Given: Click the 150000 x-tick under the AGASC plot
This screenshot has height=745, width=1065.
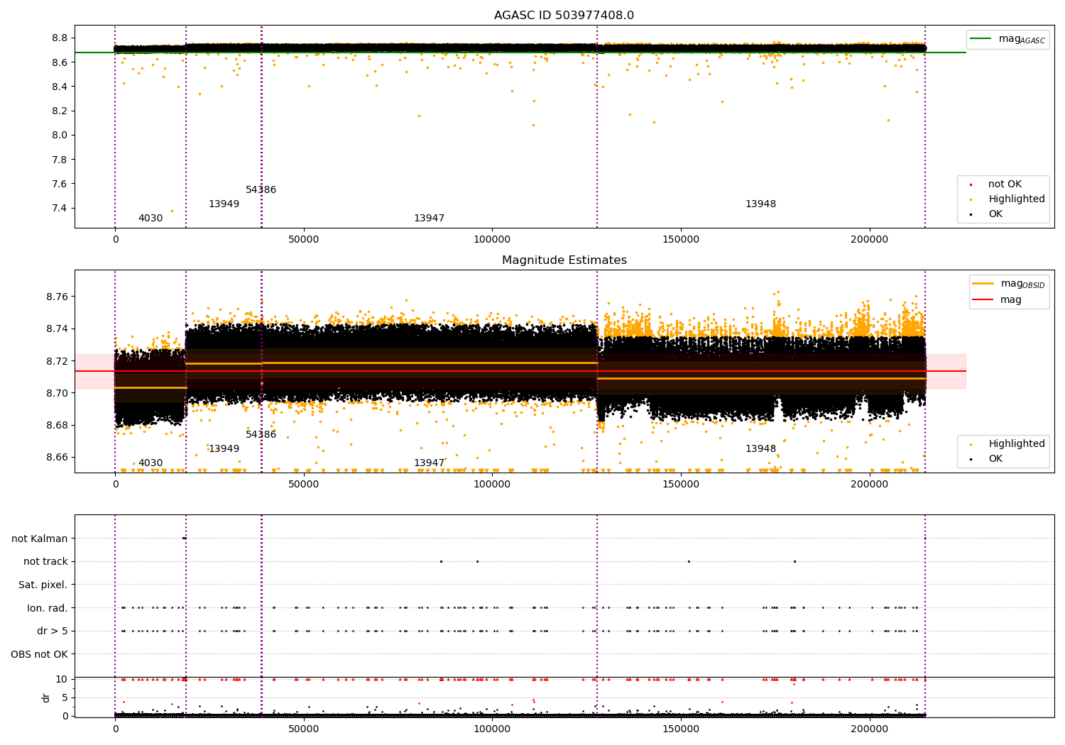Looking at the screenshot, I should [x=681, y=240].
